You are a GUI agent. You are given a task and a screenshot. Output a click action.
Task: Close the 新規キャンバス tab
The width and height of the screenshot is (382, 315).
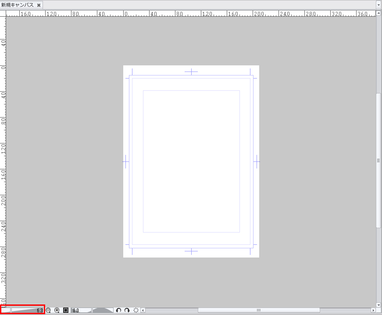(39, 5)
